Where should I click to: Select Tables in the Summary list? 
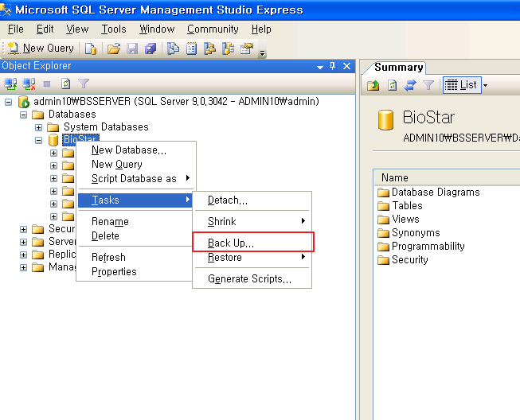click(400, 206)
